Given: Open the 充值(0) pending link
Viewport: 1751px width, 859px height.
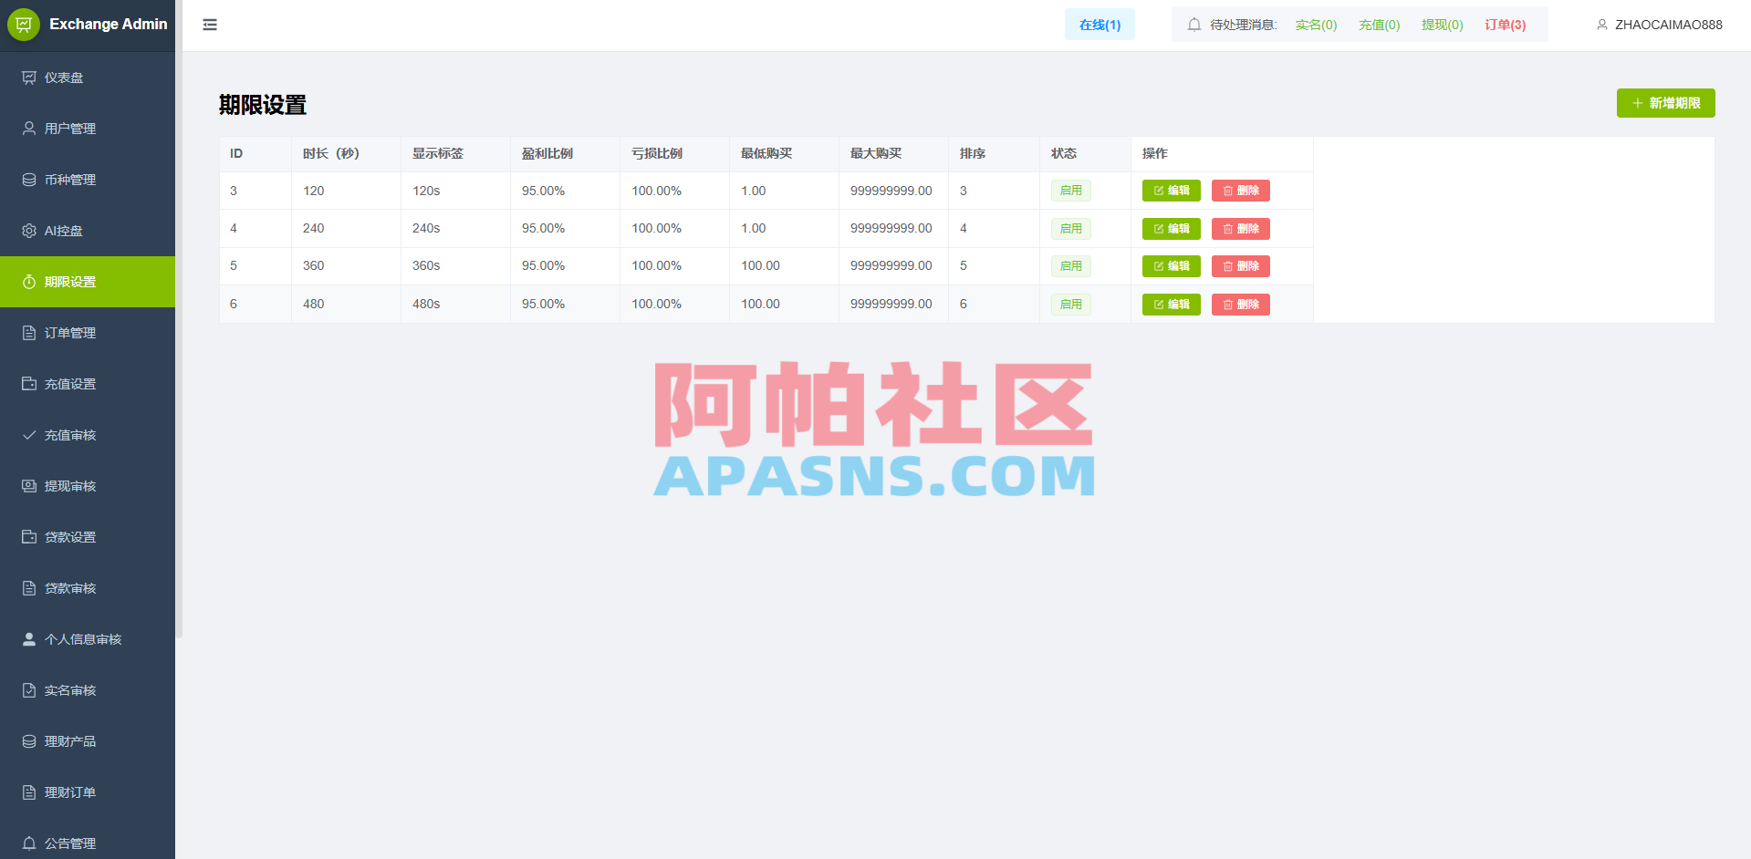Looking at the screenshot, I should (1379, 25).
